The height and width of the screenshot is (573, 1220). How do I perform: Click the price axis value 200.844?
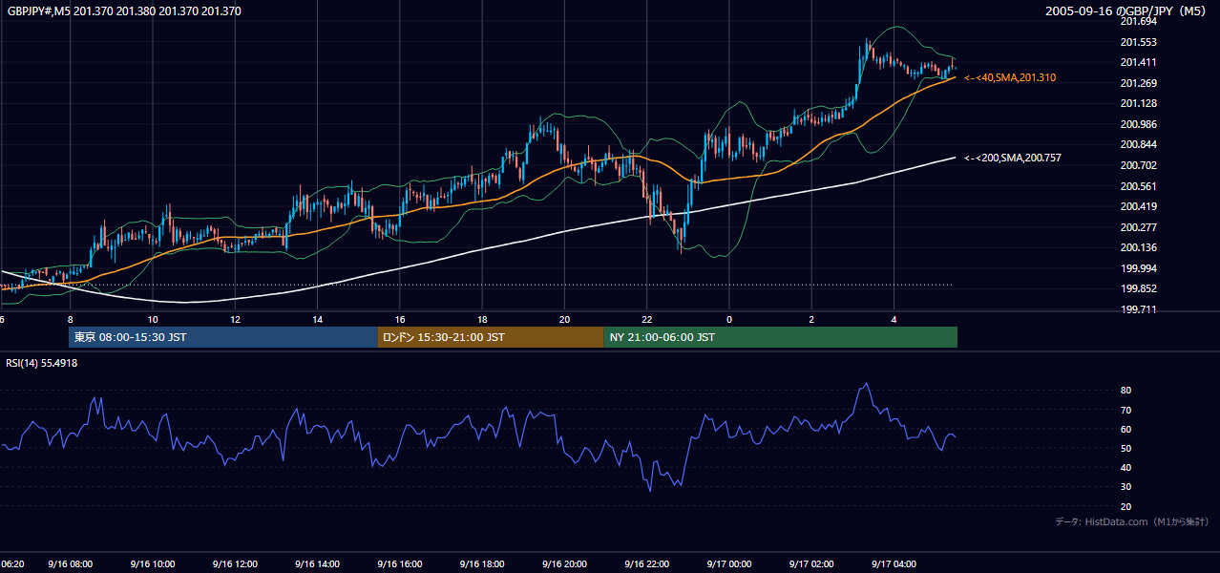tap(1138, 145)
